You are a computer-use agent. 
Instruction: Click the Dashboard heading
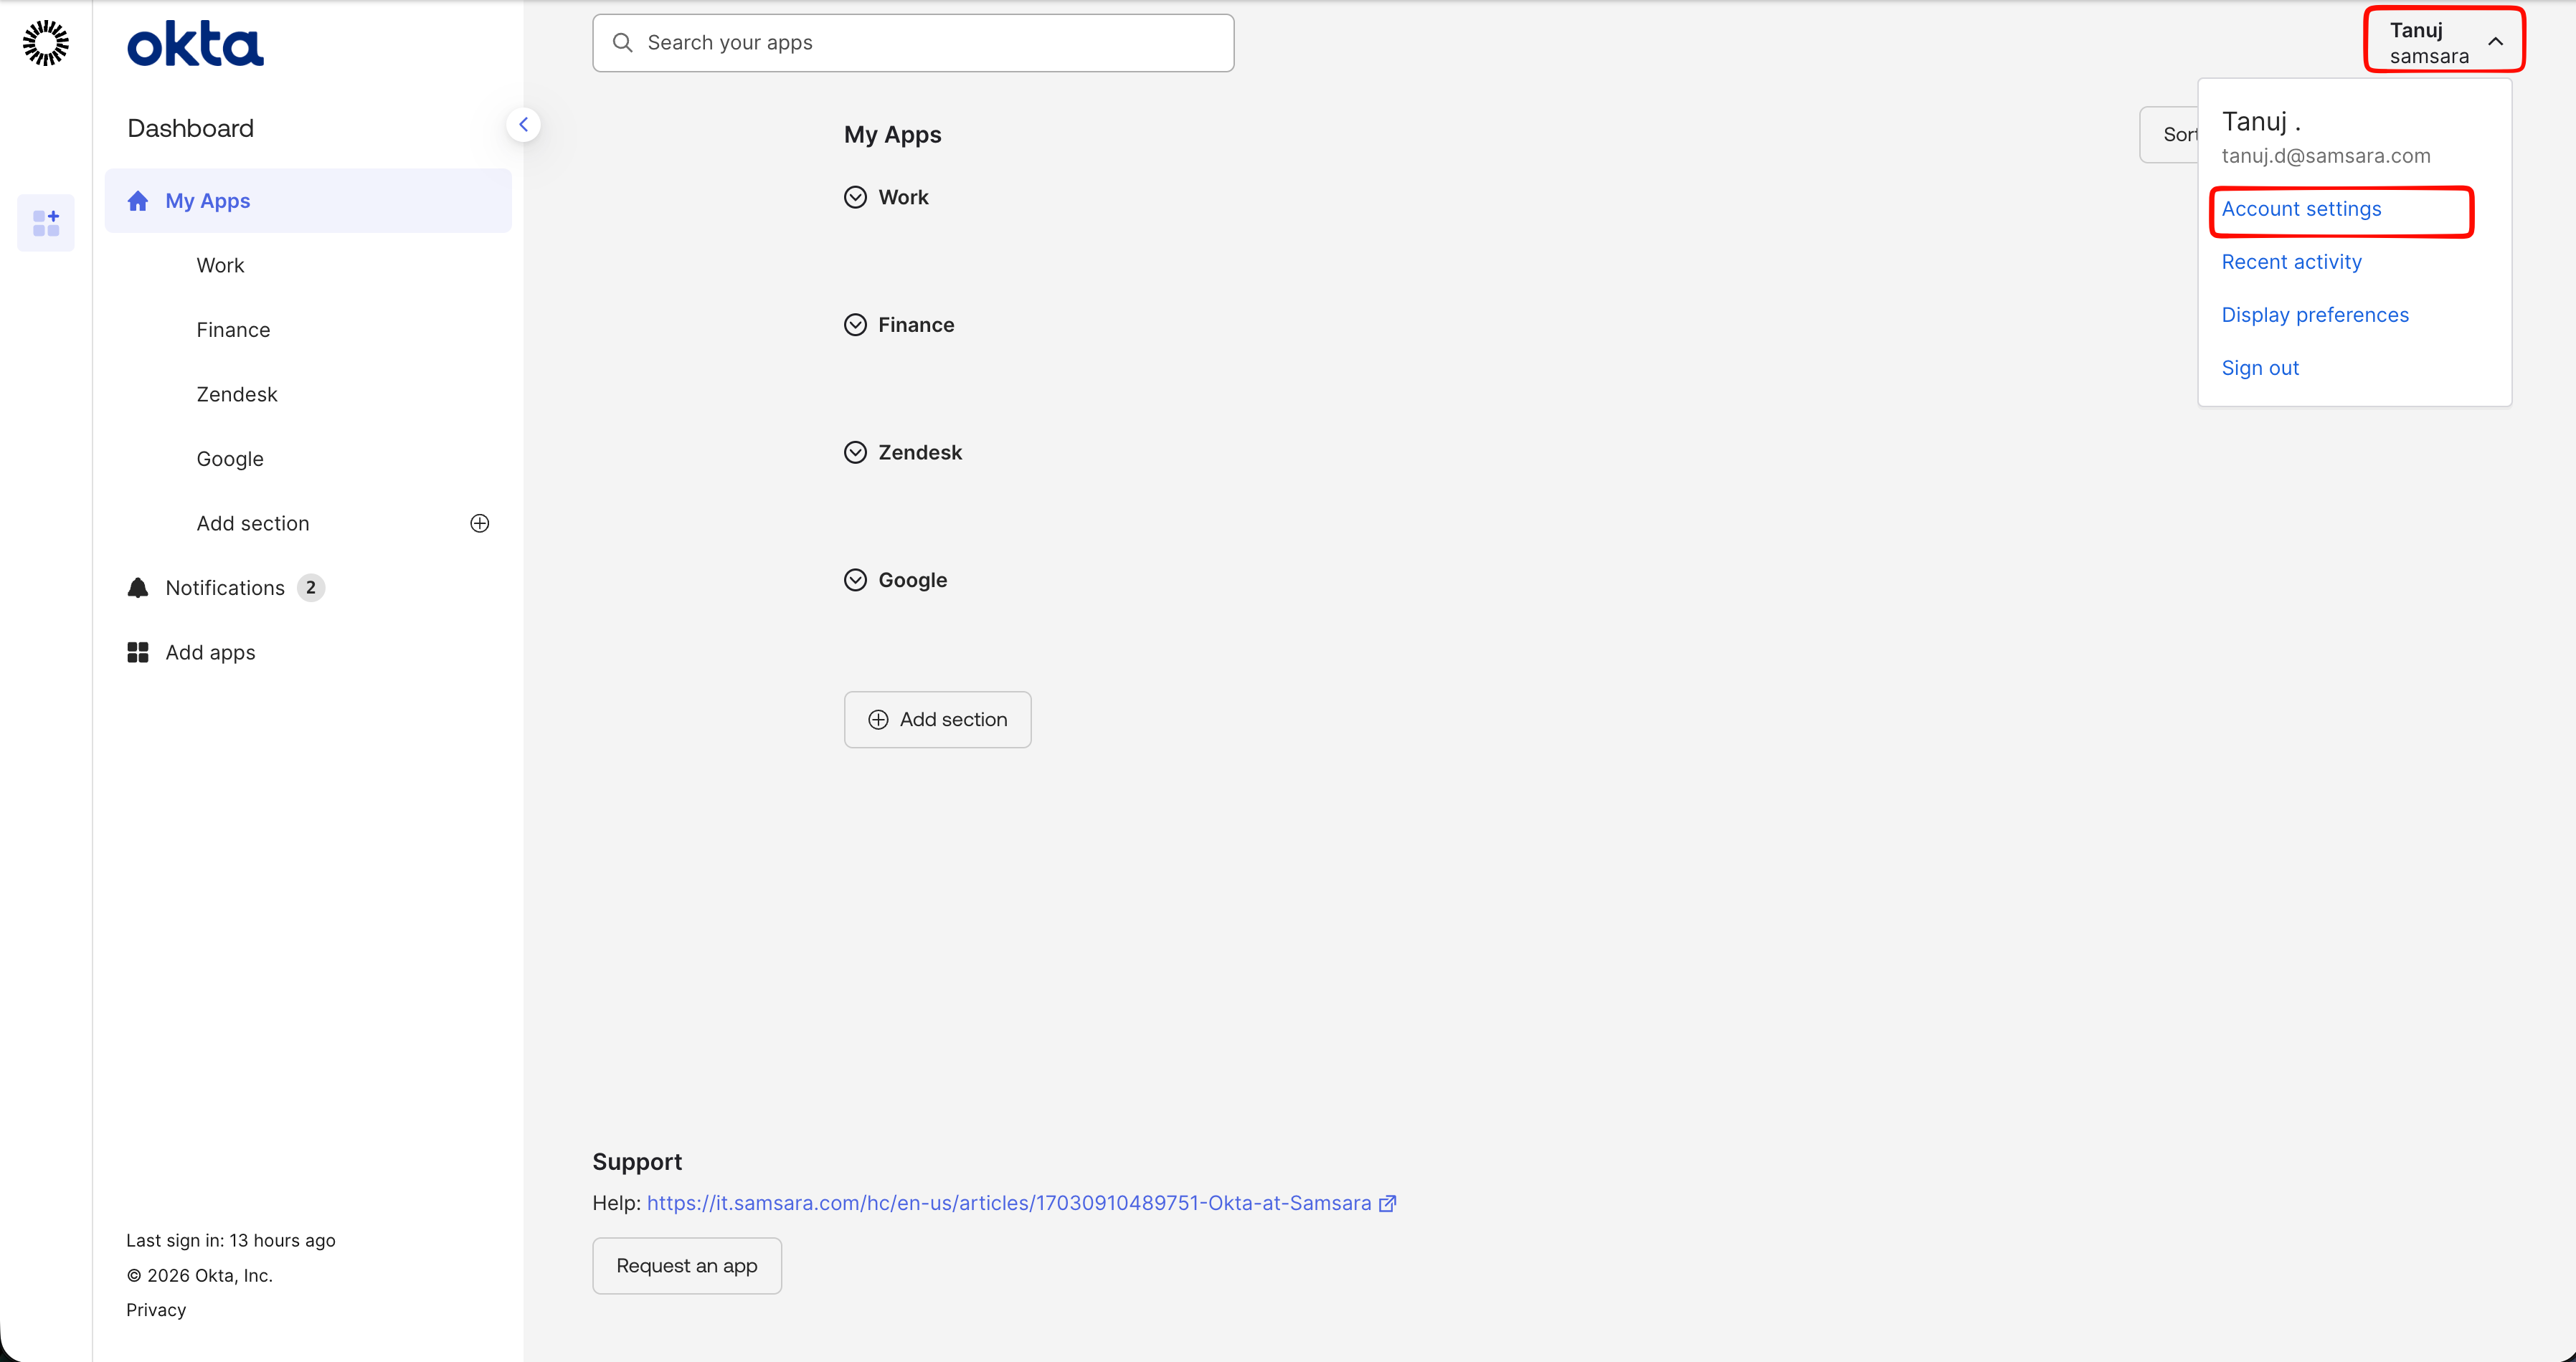[190, 129]
